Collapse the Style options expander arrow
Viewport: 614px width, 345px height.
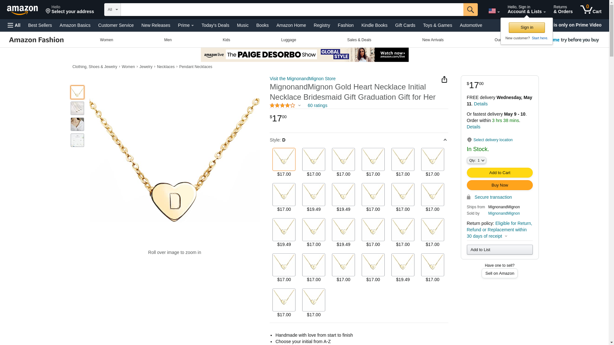click(x=445, y=140)
